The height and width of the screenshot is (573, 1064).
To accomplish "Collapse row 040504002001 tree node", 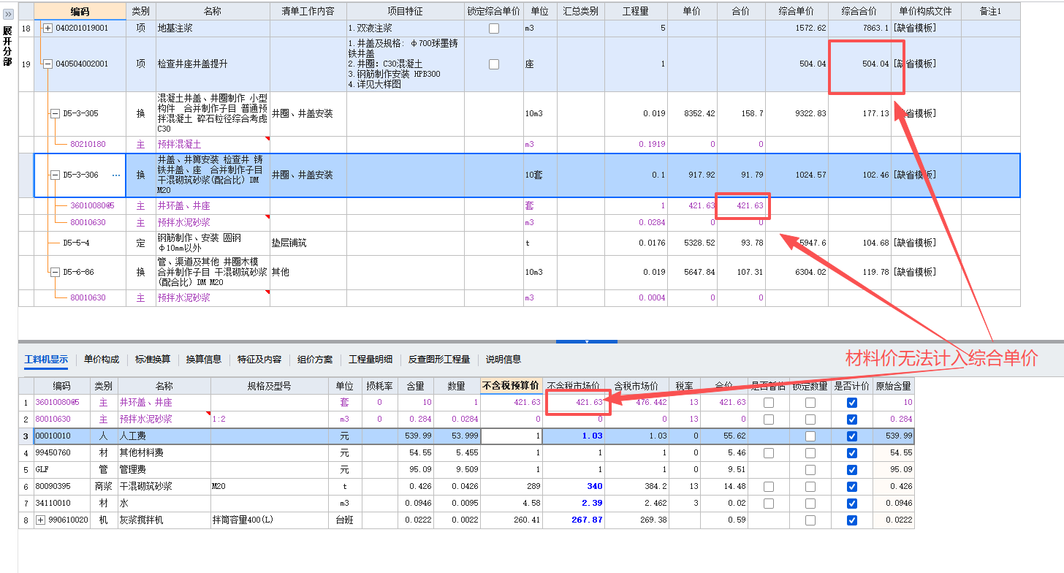I will 48,64.
